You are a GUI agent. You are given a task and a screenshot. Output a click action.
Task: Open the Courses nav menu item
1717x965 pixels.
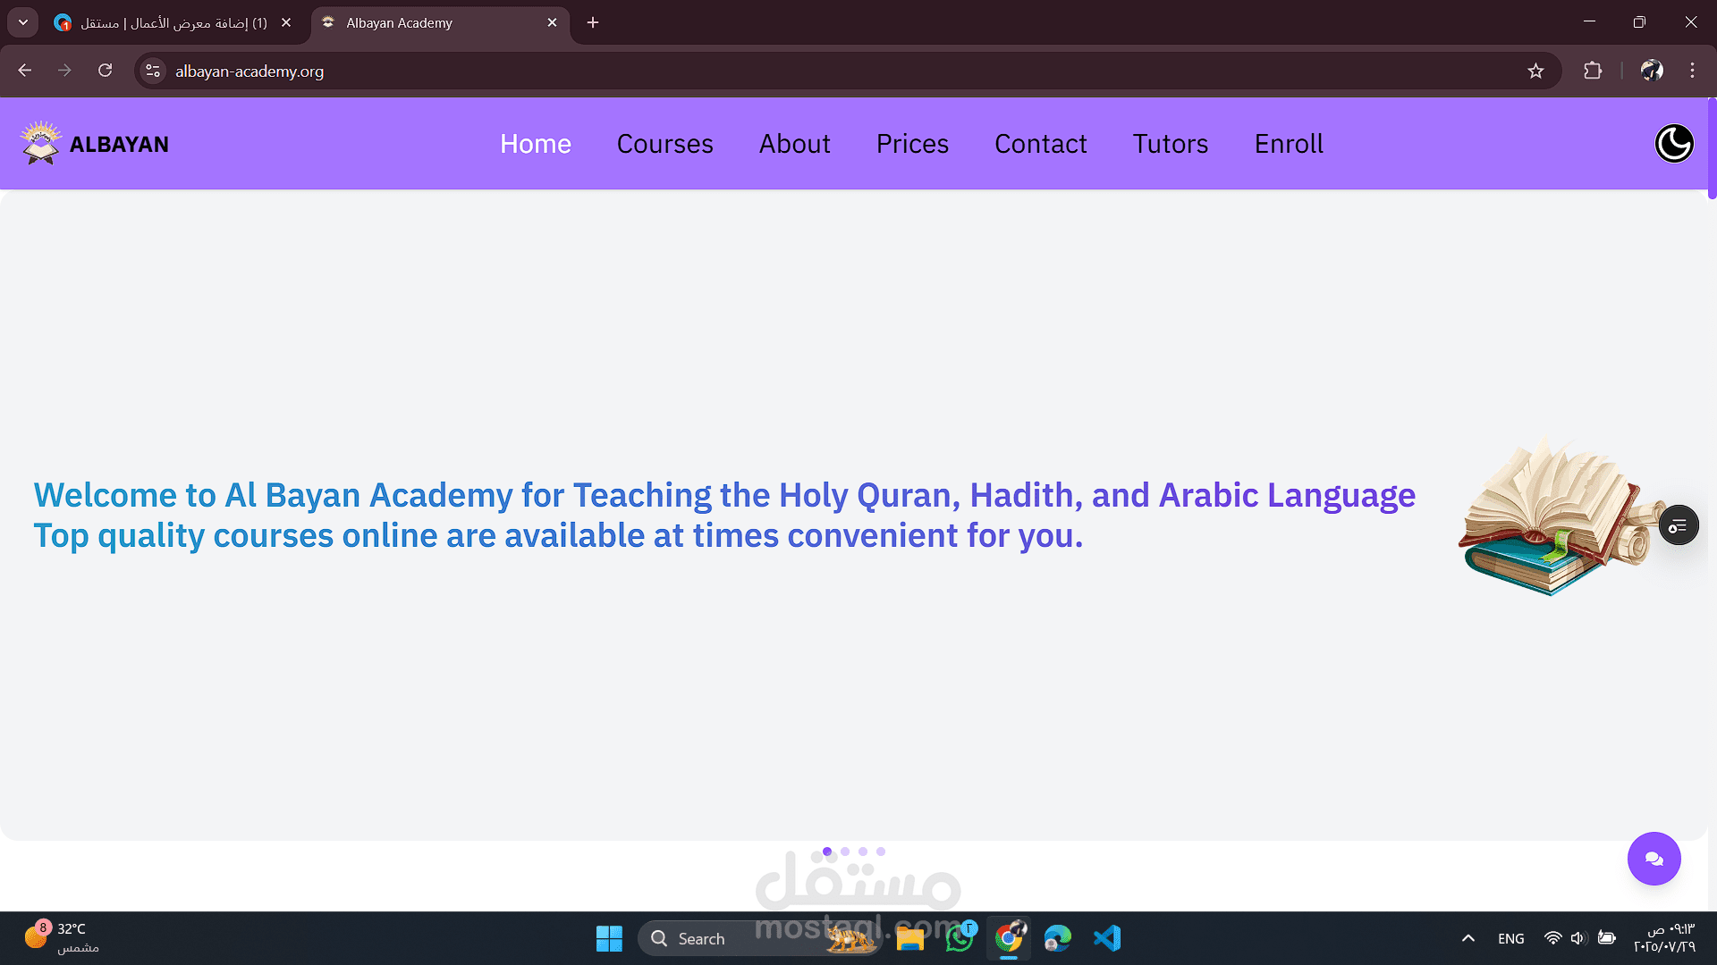click(x=664, y=144)
